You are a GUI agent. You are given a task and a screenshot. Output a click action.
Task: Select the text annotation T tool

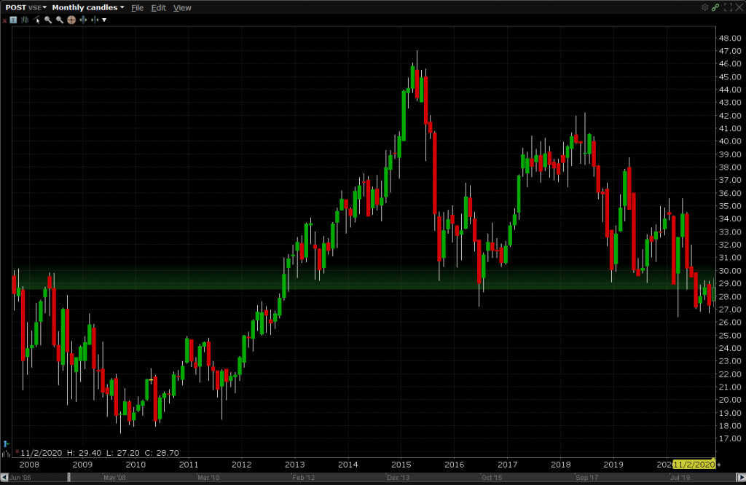[13, 20]
